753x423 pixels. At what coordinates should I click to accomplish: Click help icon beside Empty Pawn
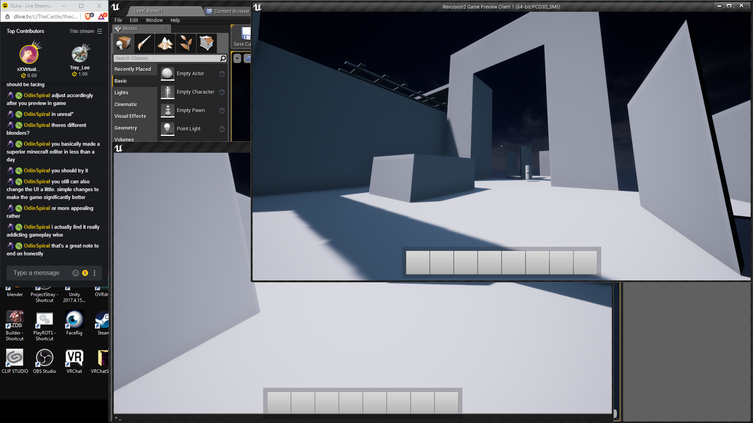click(222, 110)
